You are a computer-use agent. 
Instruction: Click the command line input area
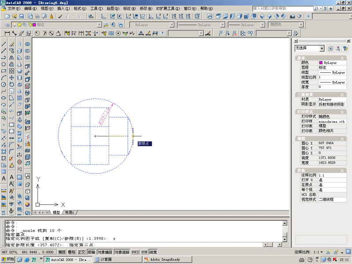(x=134, y=245)
